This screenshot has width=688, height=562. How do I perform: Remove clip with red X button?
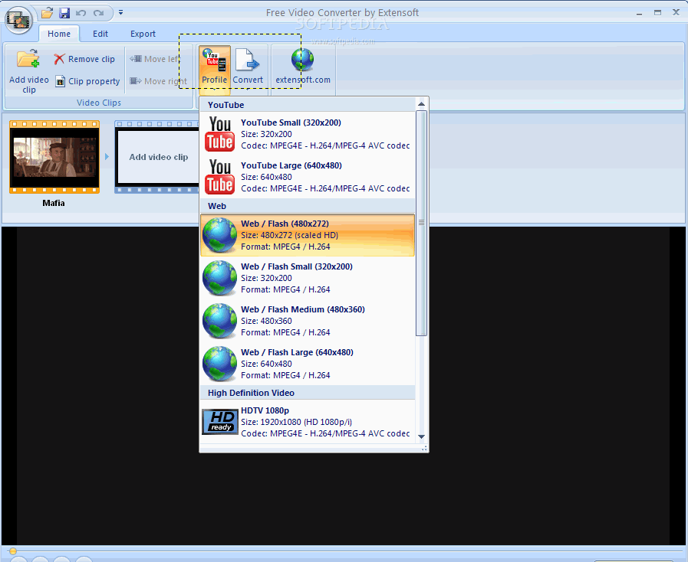(84, 59)
